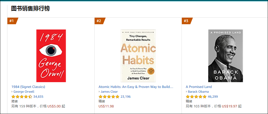Click the #1 rank badge

coord(12,21)
